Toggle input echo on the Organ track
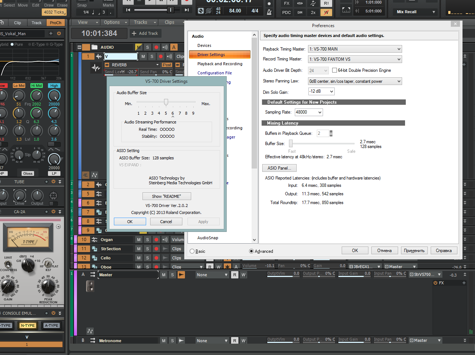The image size is (475, 355). pos(165,240)
